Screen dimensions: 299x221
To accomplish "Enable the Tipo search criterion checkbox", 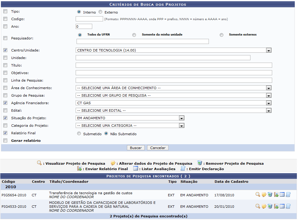I will [5, 11].
